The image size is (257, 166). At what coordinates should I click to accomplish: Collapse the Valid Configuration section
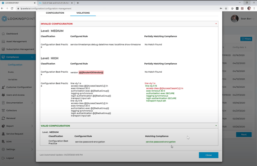point(216,125)
